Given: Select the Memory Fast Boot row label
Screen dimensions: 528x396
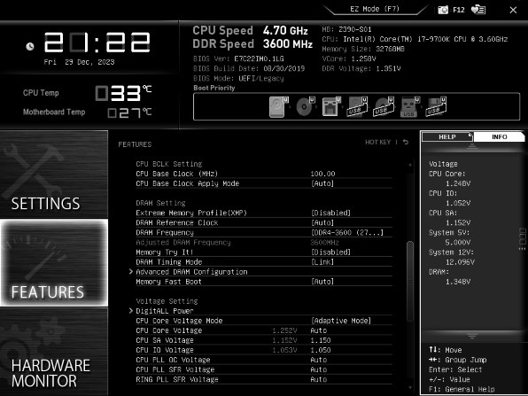Looking at the screenshot, I should 168,282.
